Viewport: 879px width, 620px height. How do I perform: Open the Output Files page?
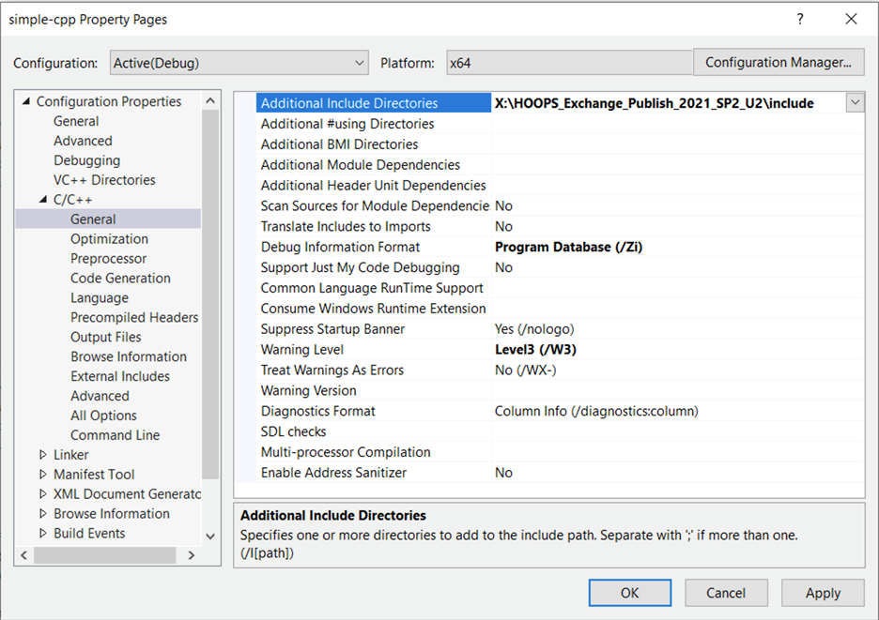[106, 337]
